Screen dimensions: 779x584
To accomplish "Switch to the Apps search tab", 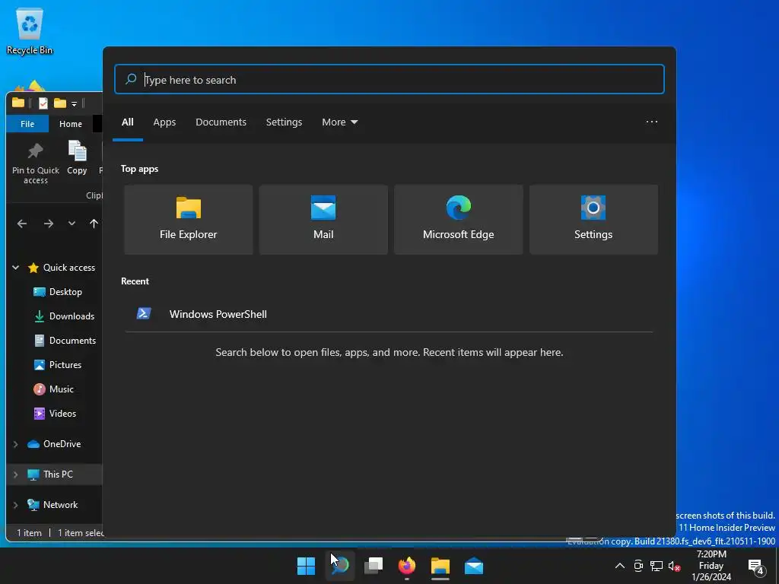I will point(164,122).
